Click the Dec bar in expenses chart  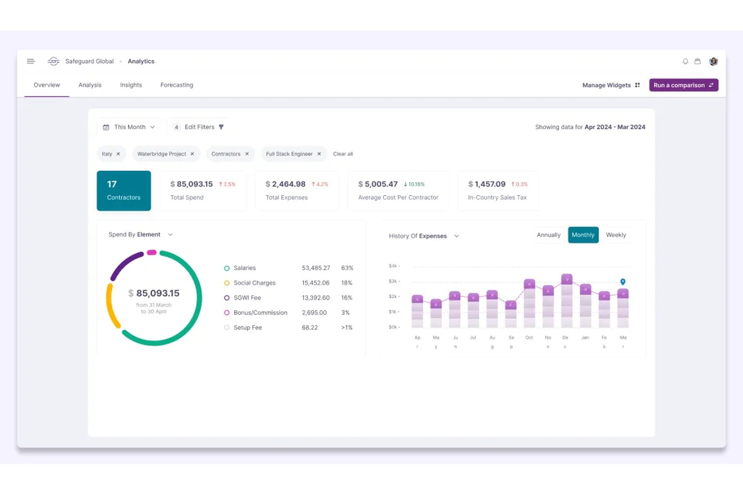[567, 301]
